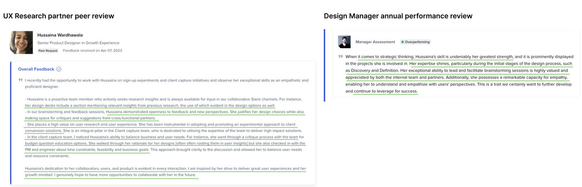This screenshot has height=187, width=582.
Task: Click the checkmark icon beside Overall Feedback
Action: (59, 69)
